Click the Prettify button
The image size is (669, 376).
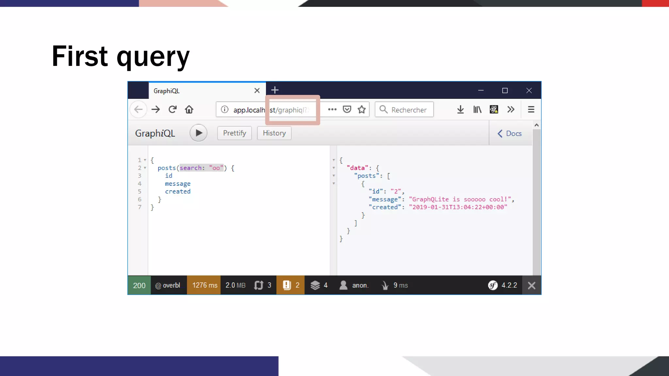pyautogui.click(x=234, y=133)
